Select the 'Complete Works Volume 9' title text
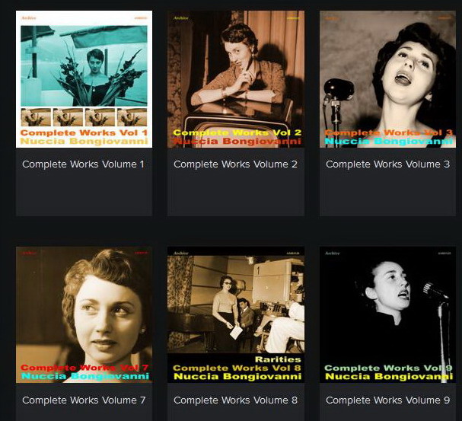The width and height of the screenshot is (462, 421). (x=387, y=400)
